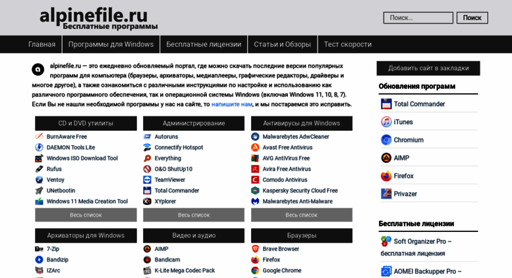Open the Bandizip link

point(57,260)
